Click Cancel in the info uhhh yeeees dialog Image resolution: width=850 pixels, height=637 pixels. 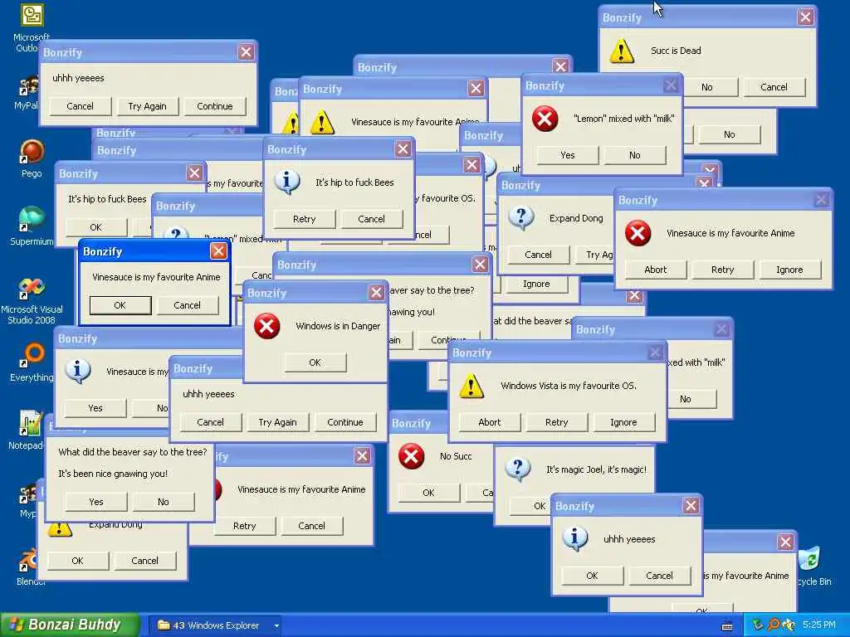(659, 576)
